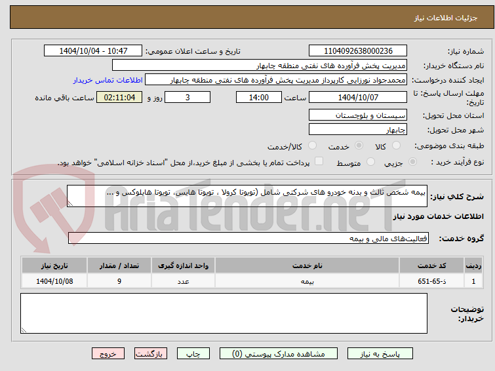
Task: Click the پاسخ به نیاز button
Action: tap(380, 354)
